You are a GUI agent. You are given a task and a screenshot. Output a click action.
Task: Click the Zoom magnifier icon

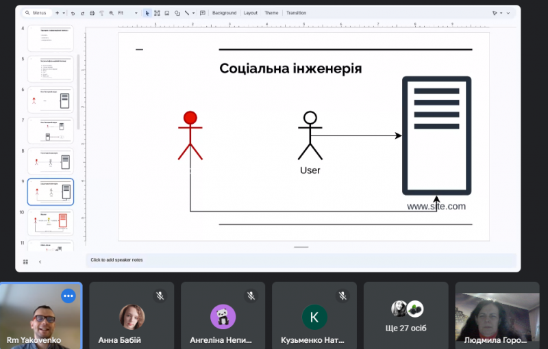pos(111,13)
